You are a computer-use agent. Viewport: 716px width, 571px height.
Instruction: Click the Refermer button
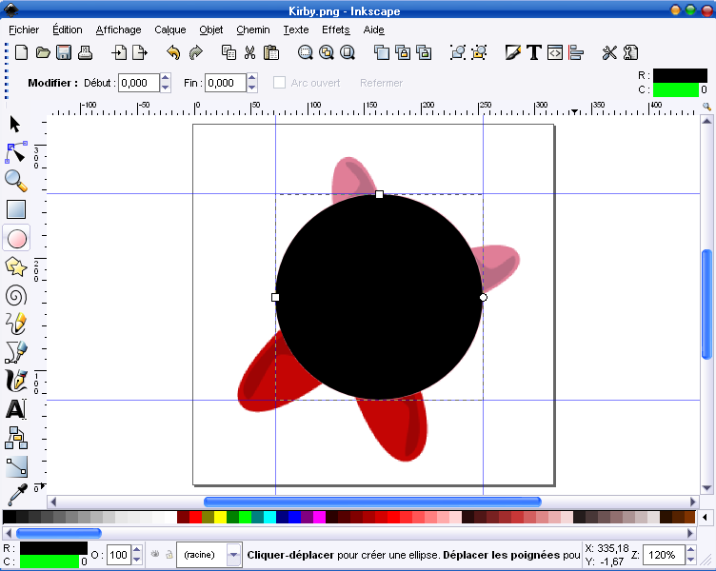click(381, 83)
